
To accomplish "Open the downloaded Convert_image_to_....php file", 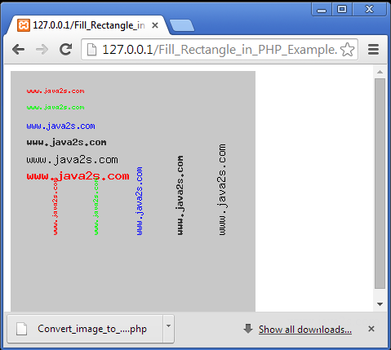I will (85, 329).
